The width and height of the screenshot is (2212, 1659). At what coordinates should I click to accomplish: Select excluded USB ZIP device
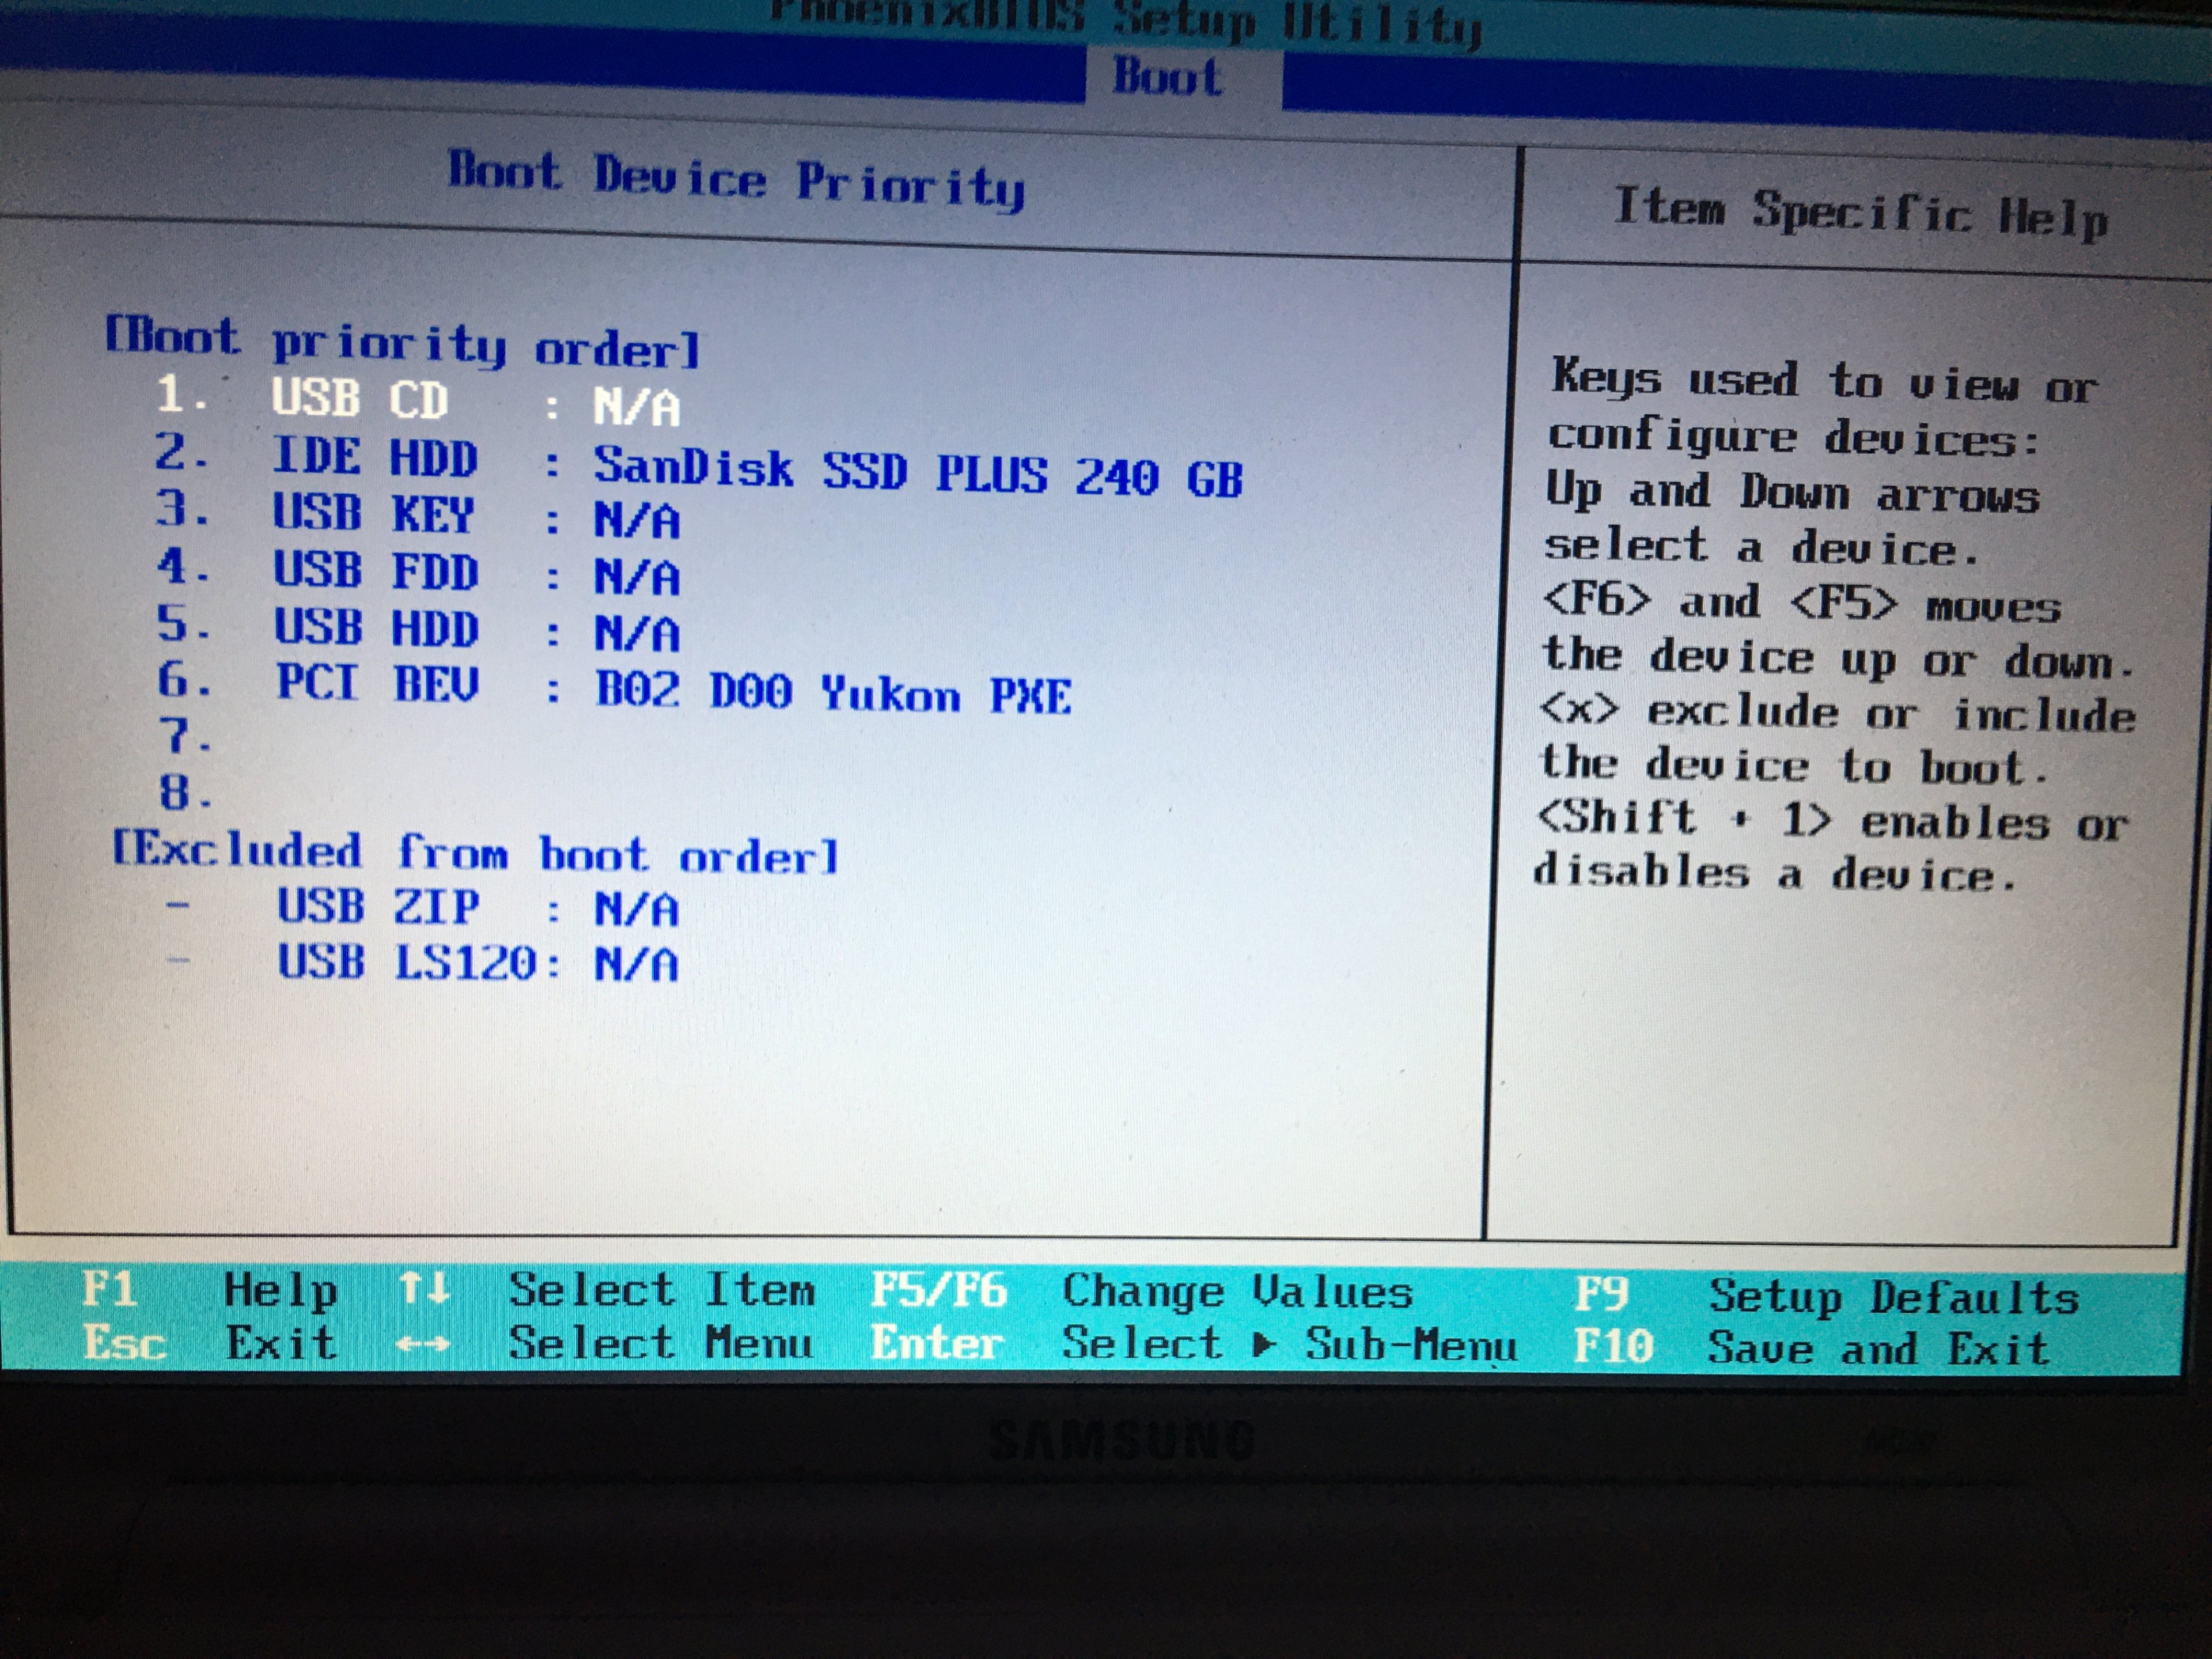pyautogui.click(x=378, y=907)
